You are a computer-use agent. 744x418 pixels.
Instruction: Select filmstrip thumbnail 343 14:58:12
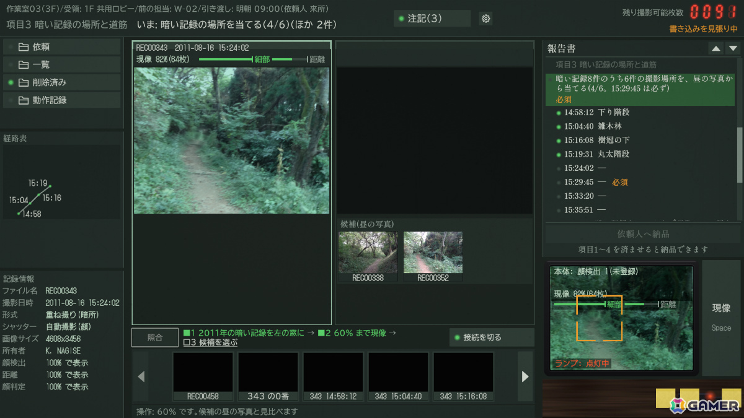pos(333,377)
